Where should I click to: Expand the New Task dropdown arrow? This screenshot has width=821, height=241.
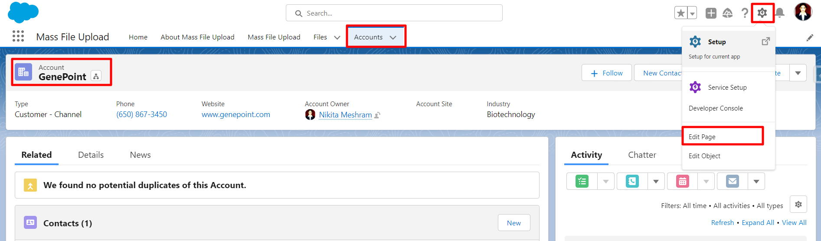(x=606, y=181)
